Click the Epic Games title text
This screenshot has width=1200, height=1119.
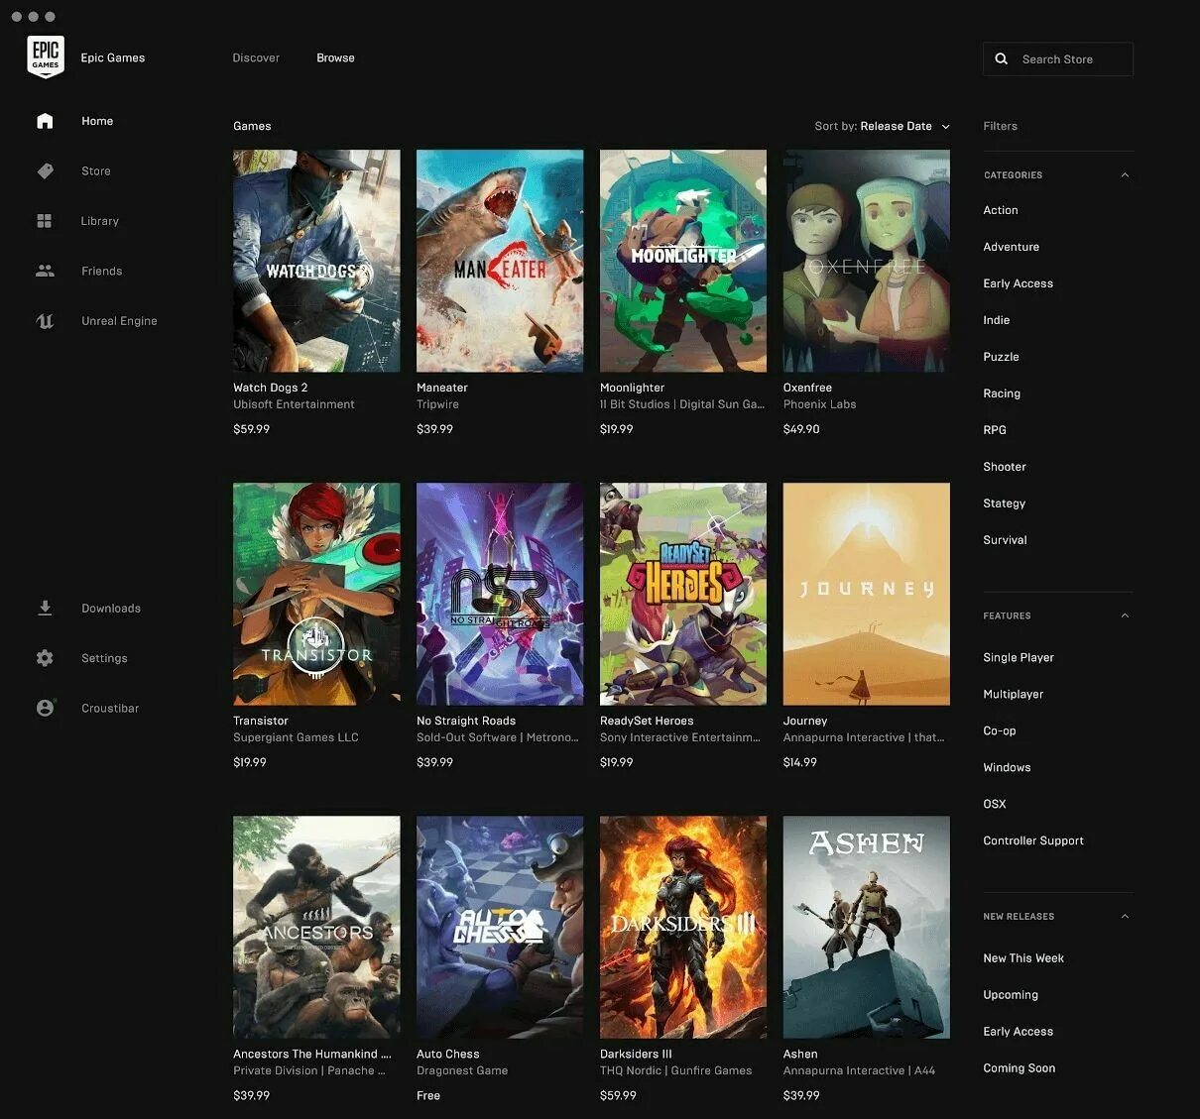pyautogui.click(x=112, y=57)
